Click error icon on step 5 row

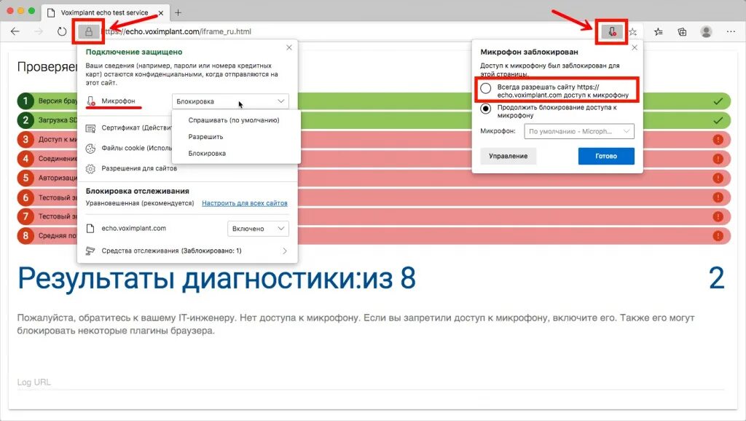click(718, 178)
